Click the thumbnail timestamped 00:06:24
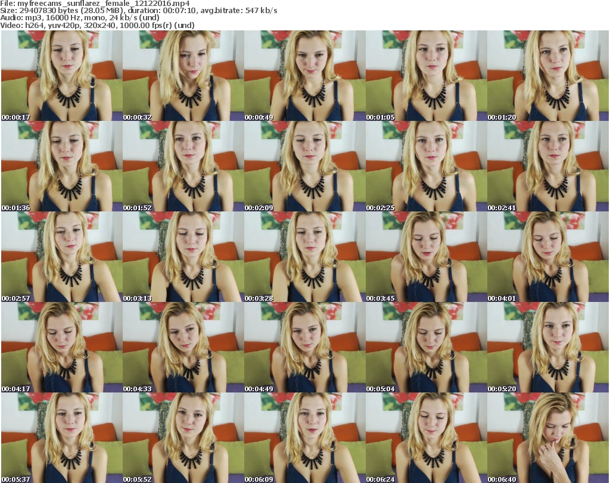Viewport: 610px width, 483px height. (427, 438)
